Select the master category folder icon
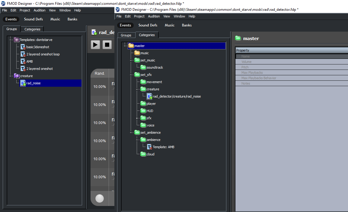 (x=131, y=46)
